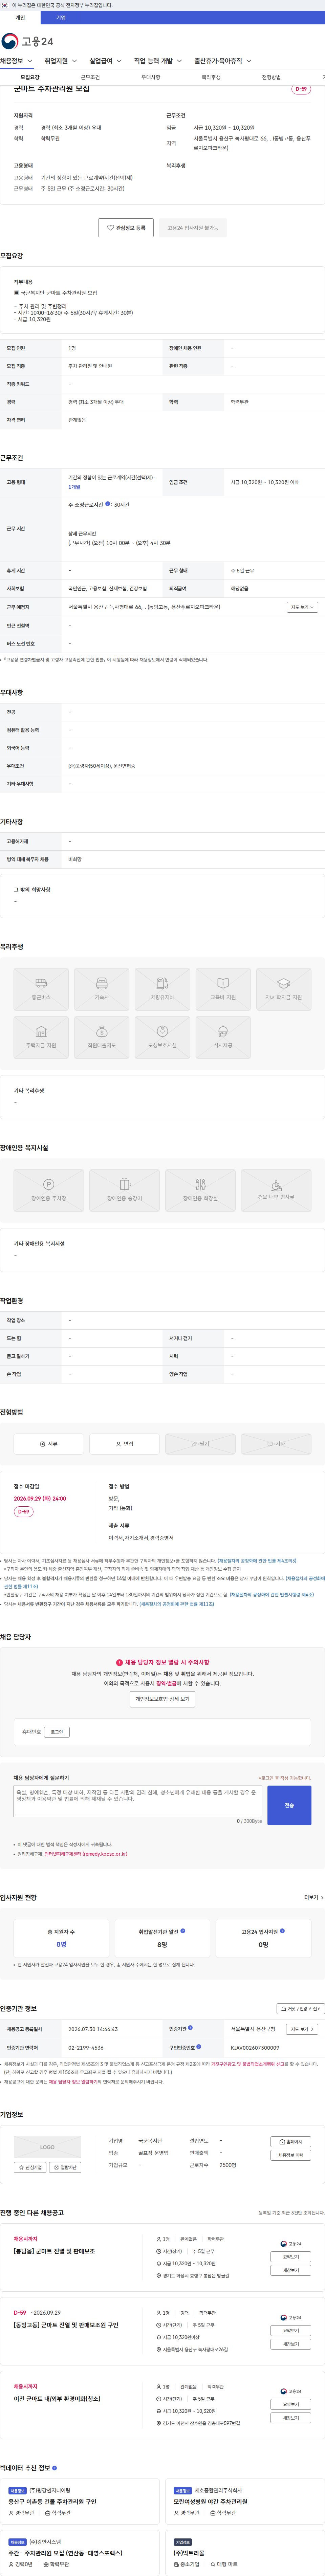
Task: Click the 운영보호시설 benefit icon
Action: 162,1036
